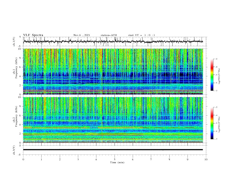Click the "-7" tick on lower color bar

[216, 139]
